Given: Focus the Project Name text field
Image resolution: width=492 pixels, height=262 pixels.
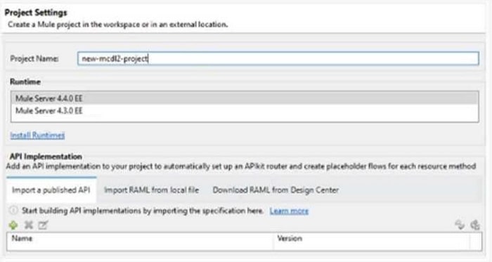Looking at the screenshot, I should (x=278, y=58).
